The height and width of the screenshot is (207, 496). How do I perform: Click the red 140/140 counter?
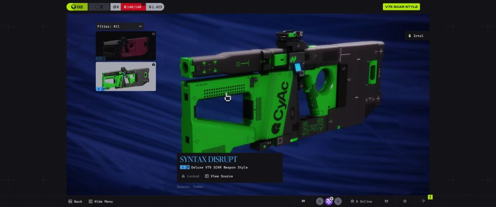point(133,7)
